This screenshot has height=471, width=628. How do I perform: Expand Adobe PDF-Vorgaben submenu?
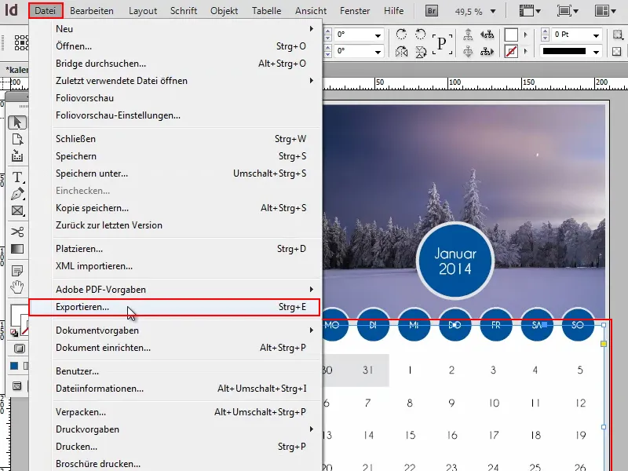point(311,289)
